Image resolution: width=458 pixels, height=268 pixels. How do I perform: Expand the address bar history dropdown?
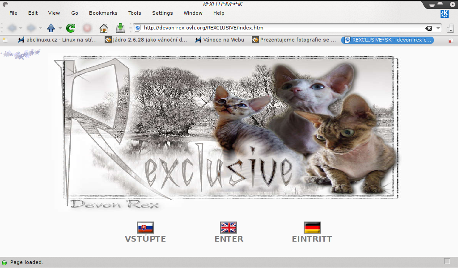point(438,28)
